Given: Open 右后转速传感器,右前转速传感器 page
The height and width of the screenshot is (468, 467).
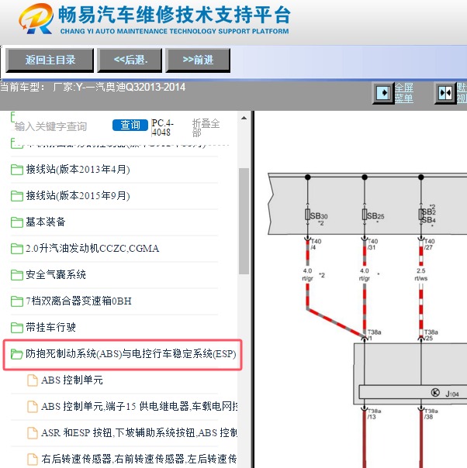Looking at the screenshot, I should coord(139,459).
